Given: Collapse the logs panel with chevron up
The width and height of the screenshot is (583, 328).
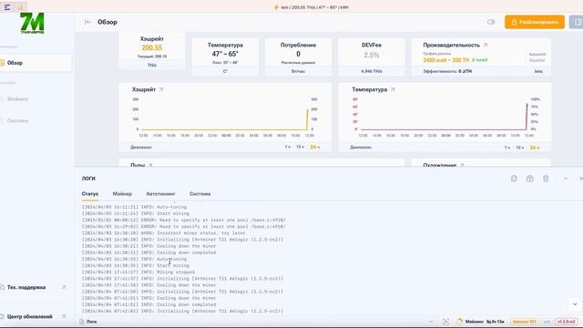Looking at the screenshot, I should [x=566, y=179].
